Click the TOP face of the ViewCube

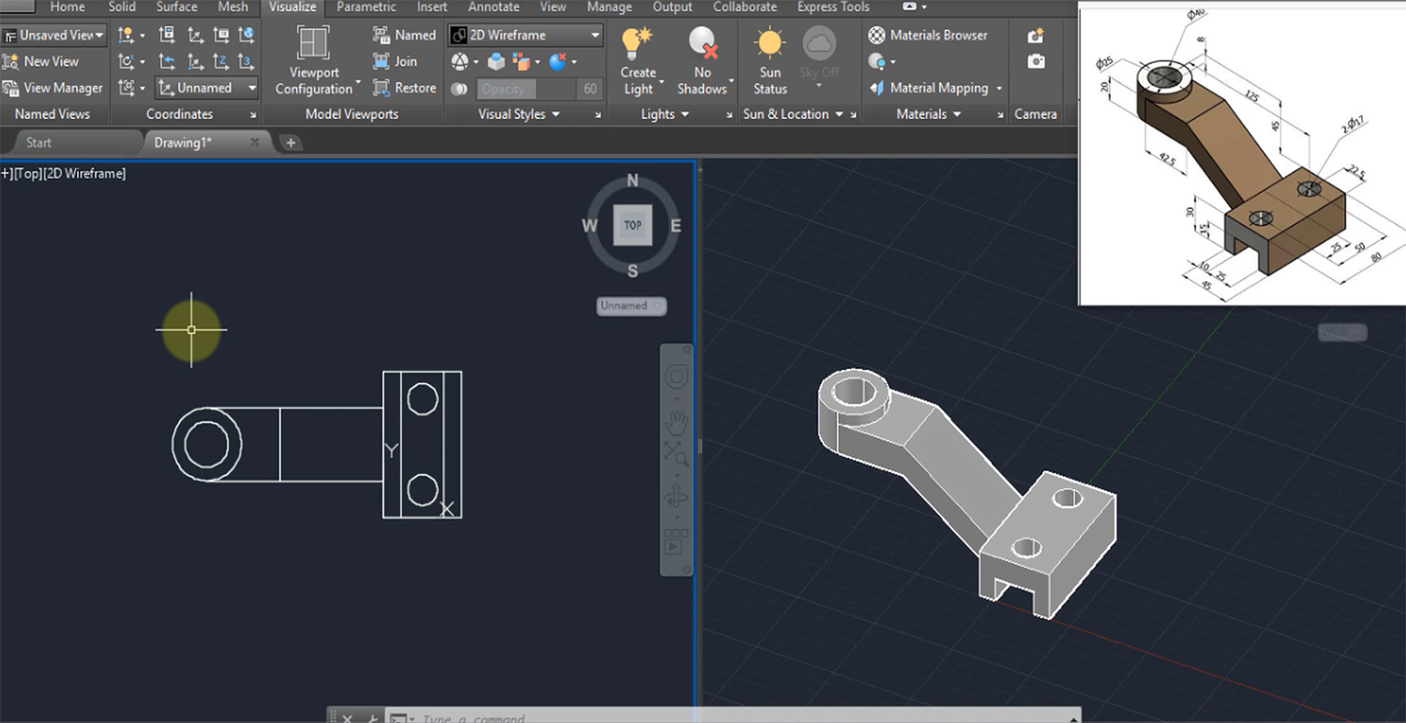(x=633, y=226)
